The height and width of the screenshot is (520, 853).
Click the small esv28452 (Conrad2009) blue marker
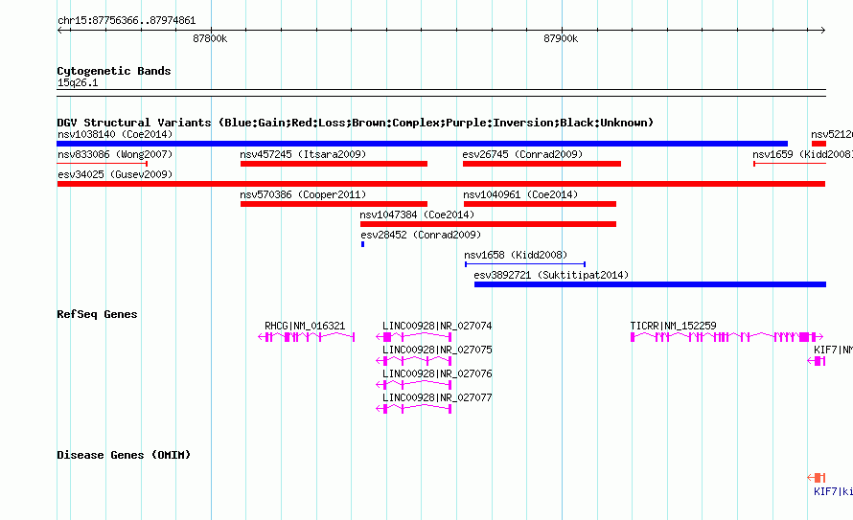(363, 244)
